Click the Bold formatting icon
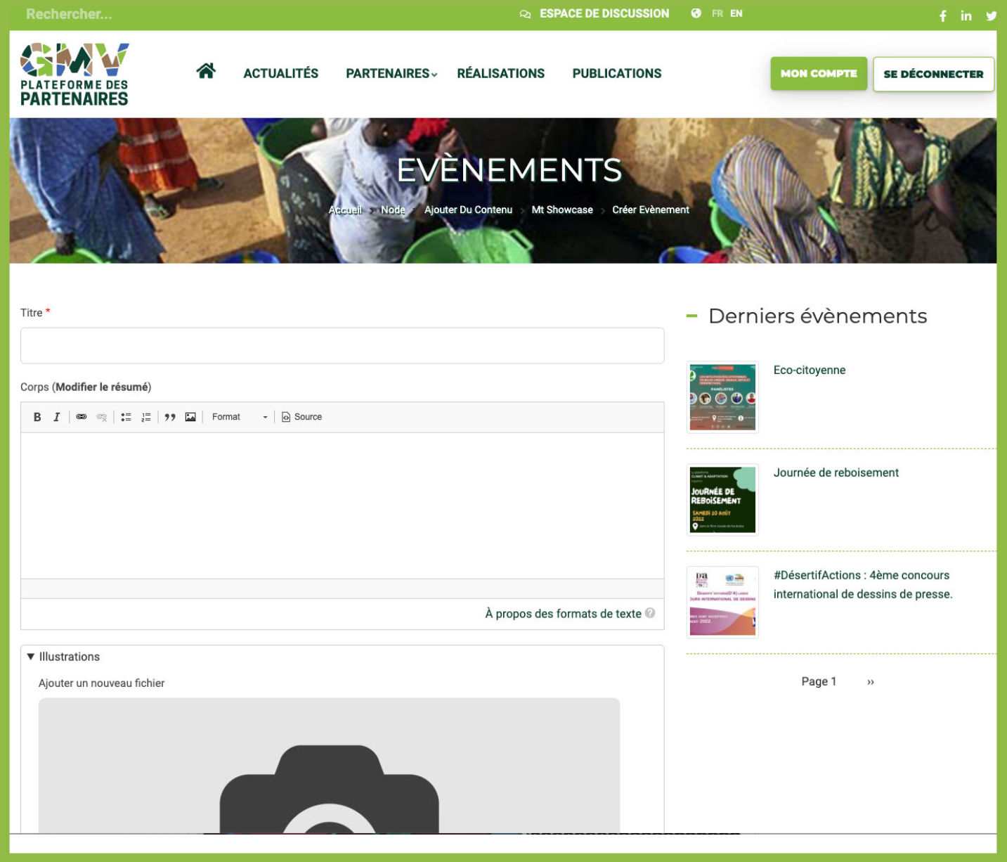Image resolution: width=1007 pixels, height=862 pixels. [x=37, y=417]
